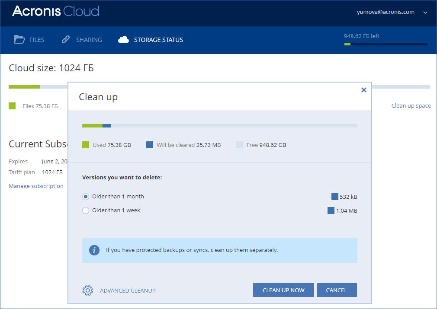Click the Sharing link icon
Image resolution: width=437 pixels, height=309 pixels.
(66, 39)
